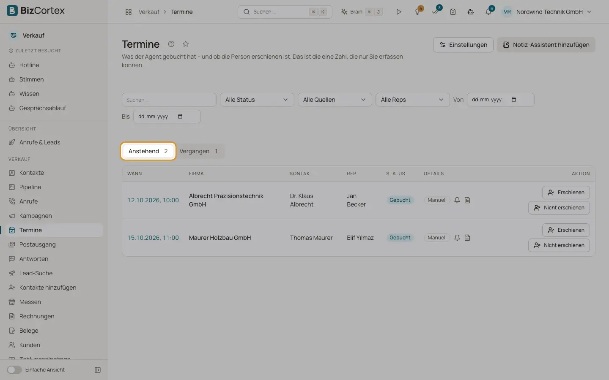Open Alle Quellen dropdown

[x=335, y=100]
